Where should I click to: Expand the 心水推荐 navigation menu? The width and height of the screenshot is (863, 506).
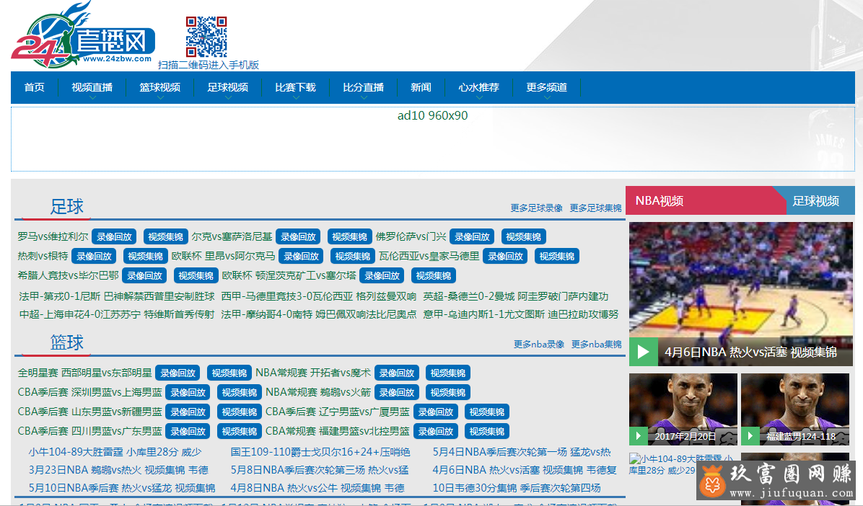point(479,87)
